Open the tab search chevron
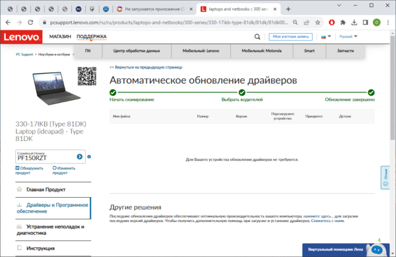Viewport: 396px width, 257px height. [x=339, y=5]
